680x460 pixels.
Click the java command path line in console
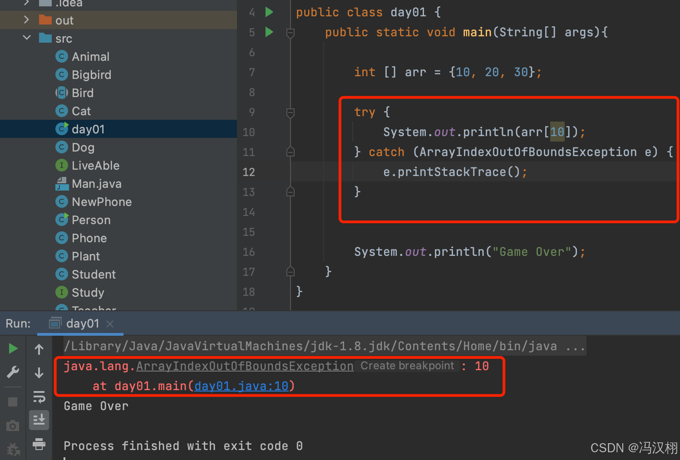tap(325, 346)
